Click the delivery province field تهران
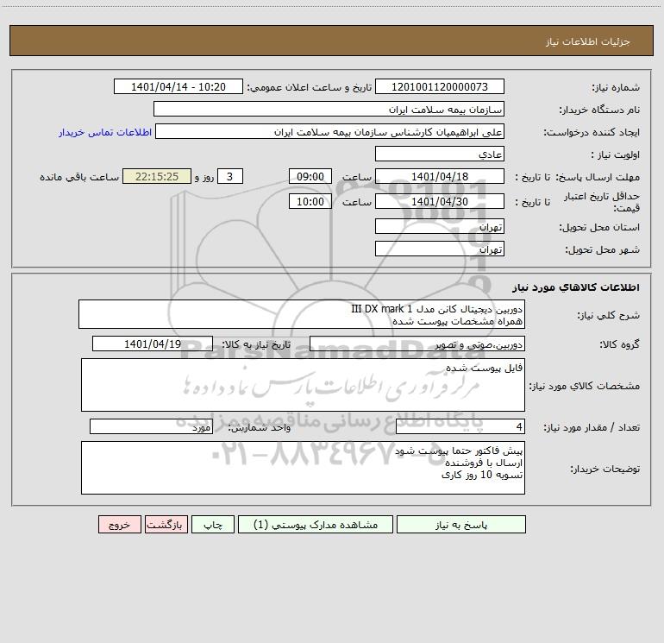Viewport: 664px width, 643px height. [x=440, y=226]
